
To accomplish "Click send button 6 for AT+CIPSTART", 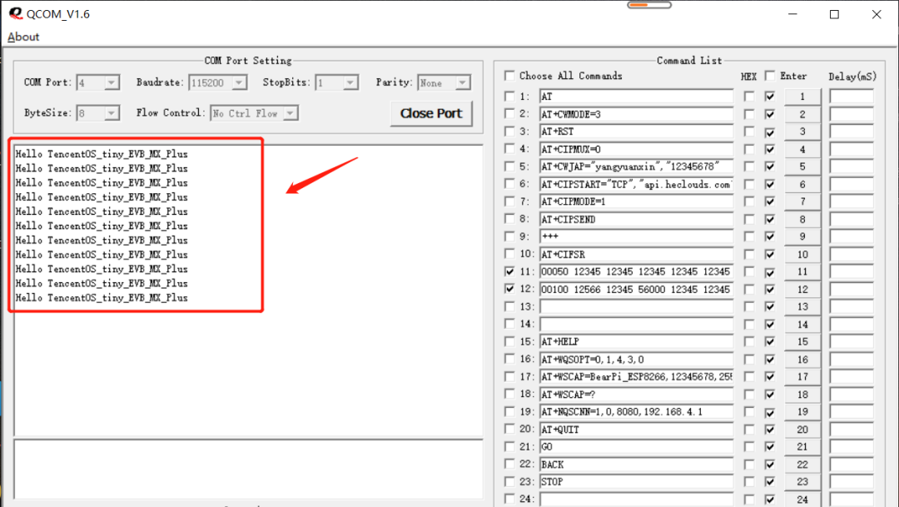I will (802, 184).
